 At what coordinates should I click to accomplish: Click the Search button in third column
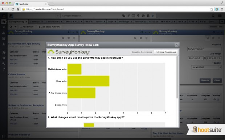click(x=205, y=80)
